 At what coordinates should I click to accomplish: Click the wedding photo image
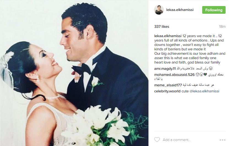[x=74, y=73]
